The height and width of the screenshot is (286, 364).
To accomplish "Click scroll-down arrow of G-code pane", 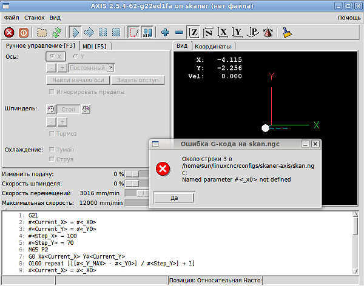I will pyautogui.click(x=356, y=271).
